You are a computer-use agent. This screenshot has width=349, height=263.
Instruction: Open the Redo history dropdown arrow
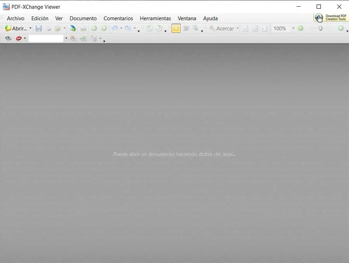pyautogui.click(x=135, y=28)
